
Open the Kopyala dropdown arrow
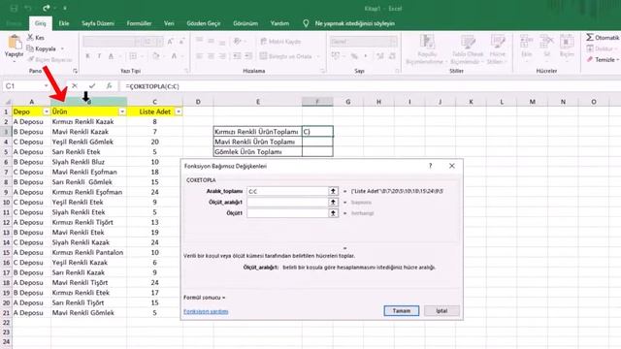62,48
